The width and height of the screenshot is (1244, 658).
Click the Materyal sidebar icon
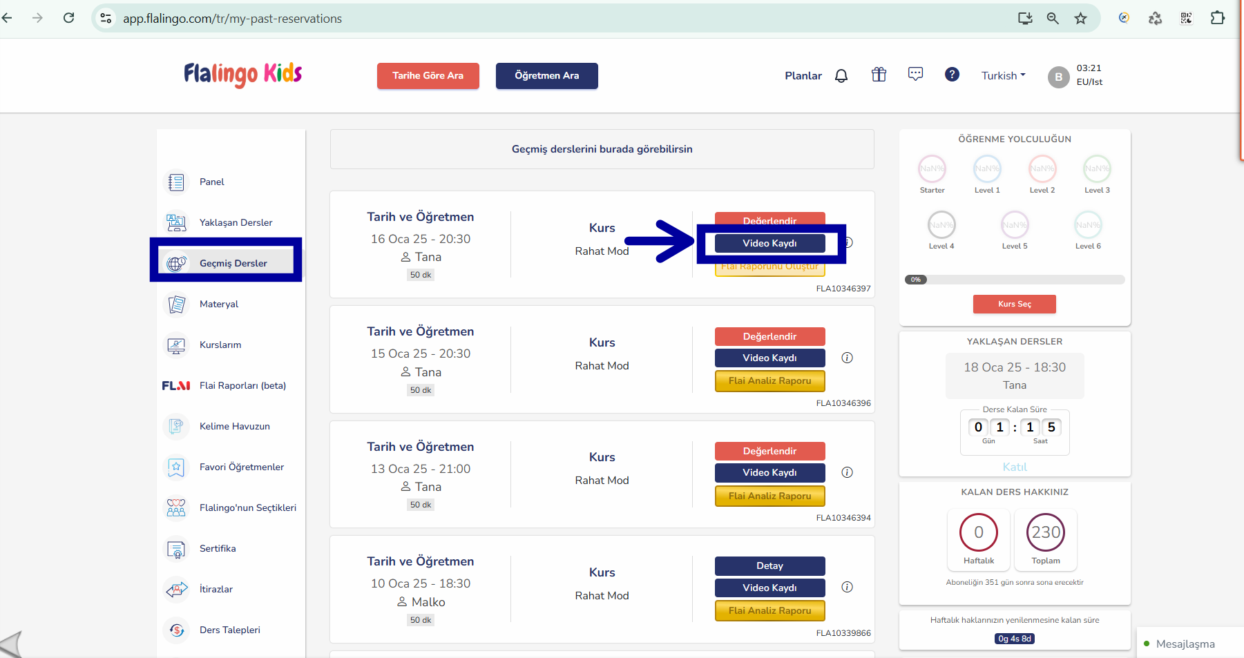click(176, 304)
